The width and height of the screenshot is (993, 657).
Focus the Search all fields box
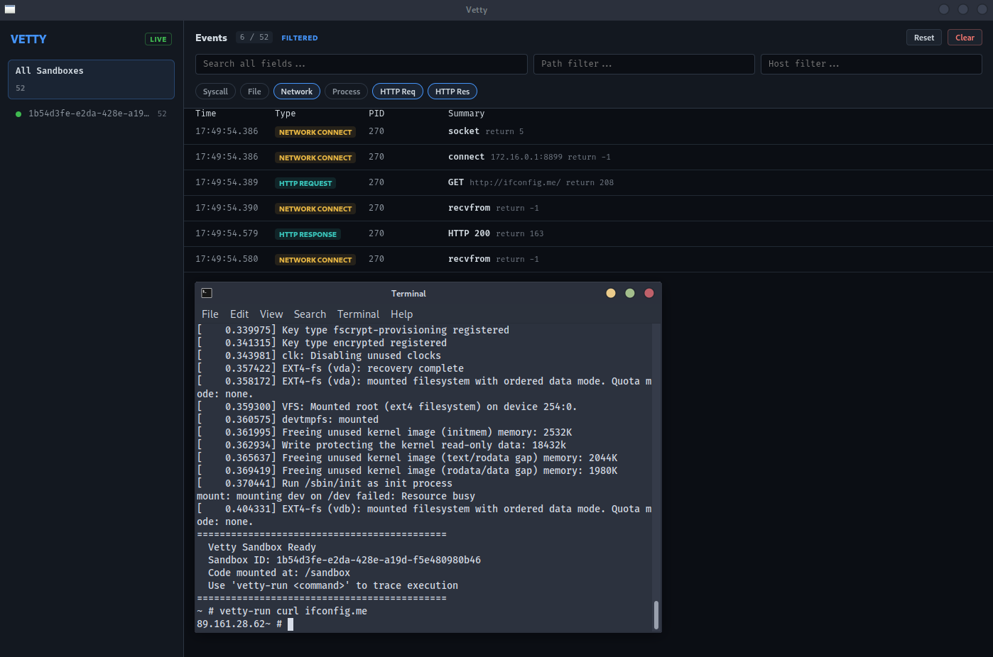(362, 64)
